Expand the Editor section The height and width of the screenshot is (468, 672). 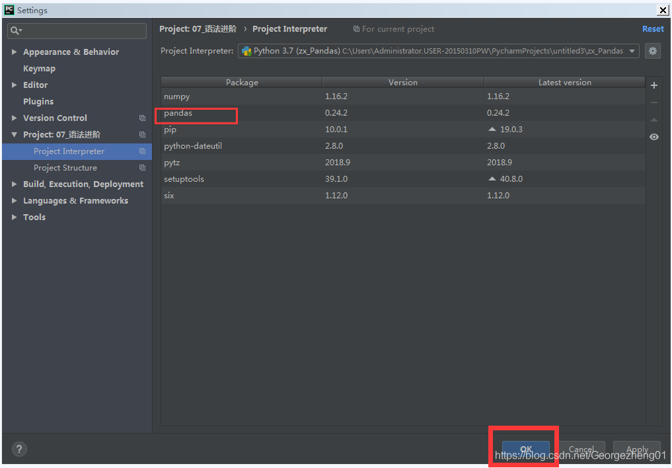[14, 85]
